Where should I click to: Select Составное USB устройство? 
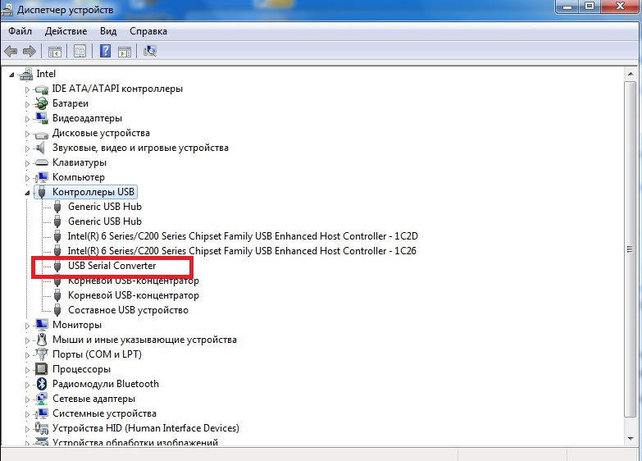pyautogui.click(x=128, y=310)
